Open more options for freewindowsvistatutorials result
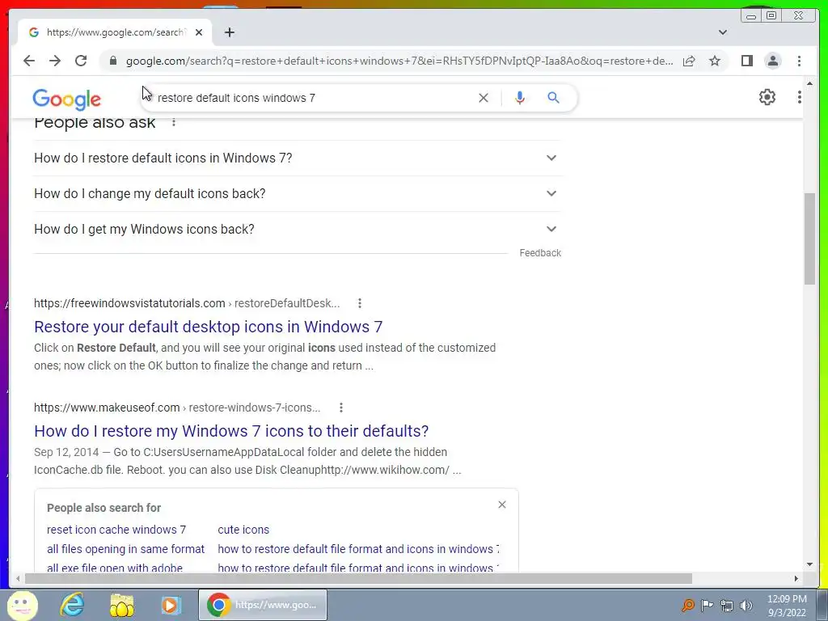The width and height of the screenshot is (828, 621). coord(360,303)
